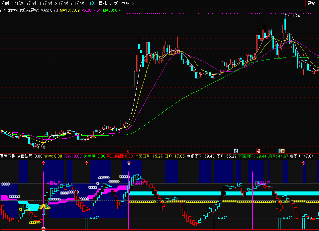Click the red up-arrow beside 大牛股 label
Screen dimensions: 319x231
[x=86, y=163]
